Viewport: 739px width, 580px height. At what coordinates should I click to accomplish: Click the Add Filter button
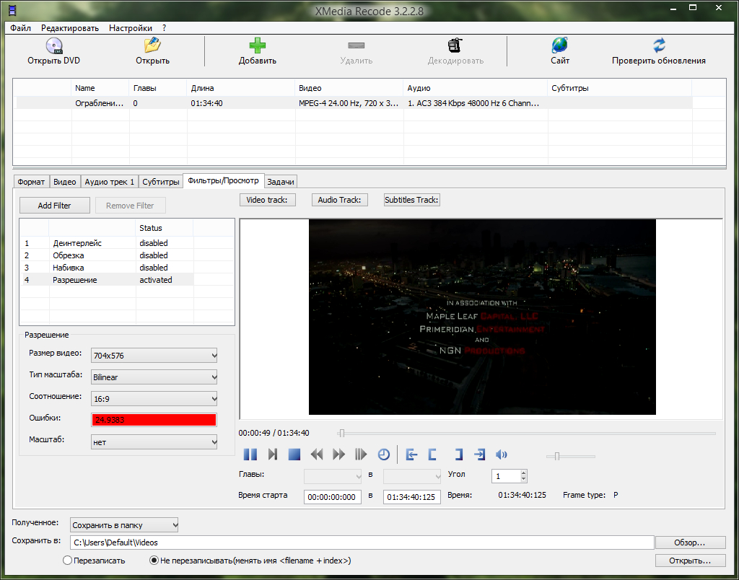point(55,206)
